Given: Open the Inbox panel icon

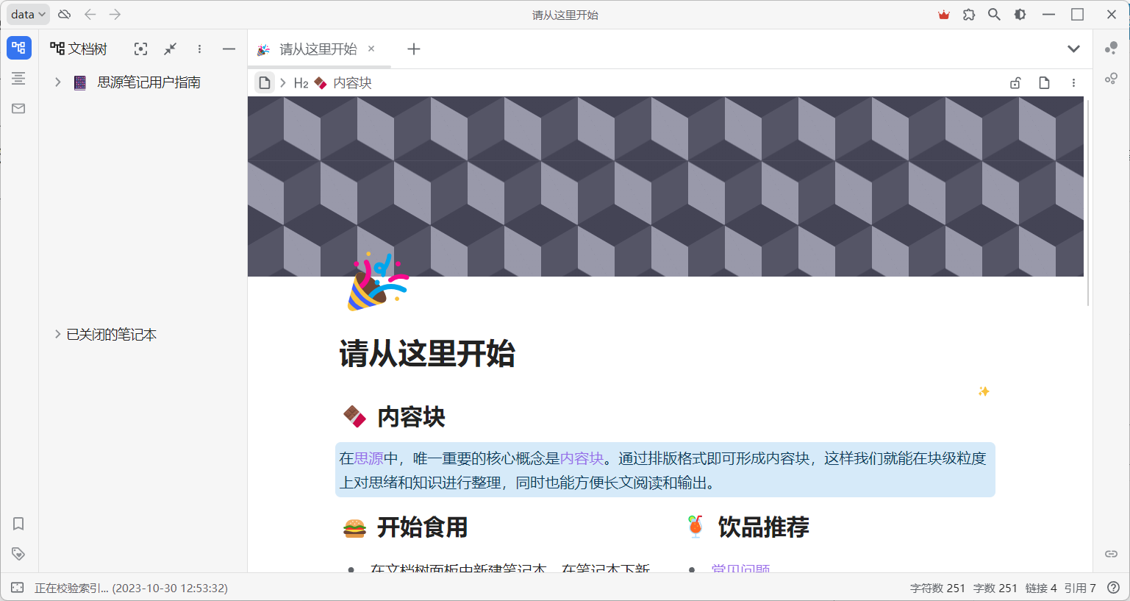Looking at the screenshot, I should (x=18, y=109).
